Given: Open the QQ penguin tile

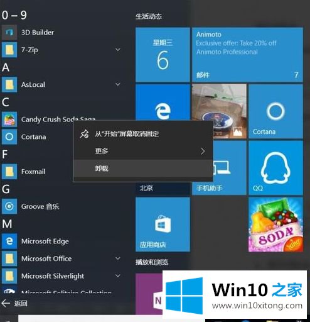Looking at the screenshot, I should click(x=275, y=168).
